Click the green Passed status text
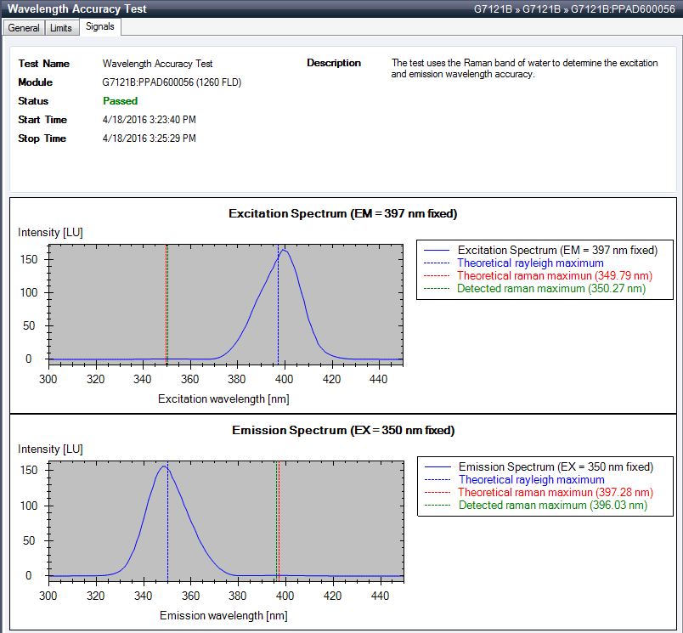 tap(120, 100)
